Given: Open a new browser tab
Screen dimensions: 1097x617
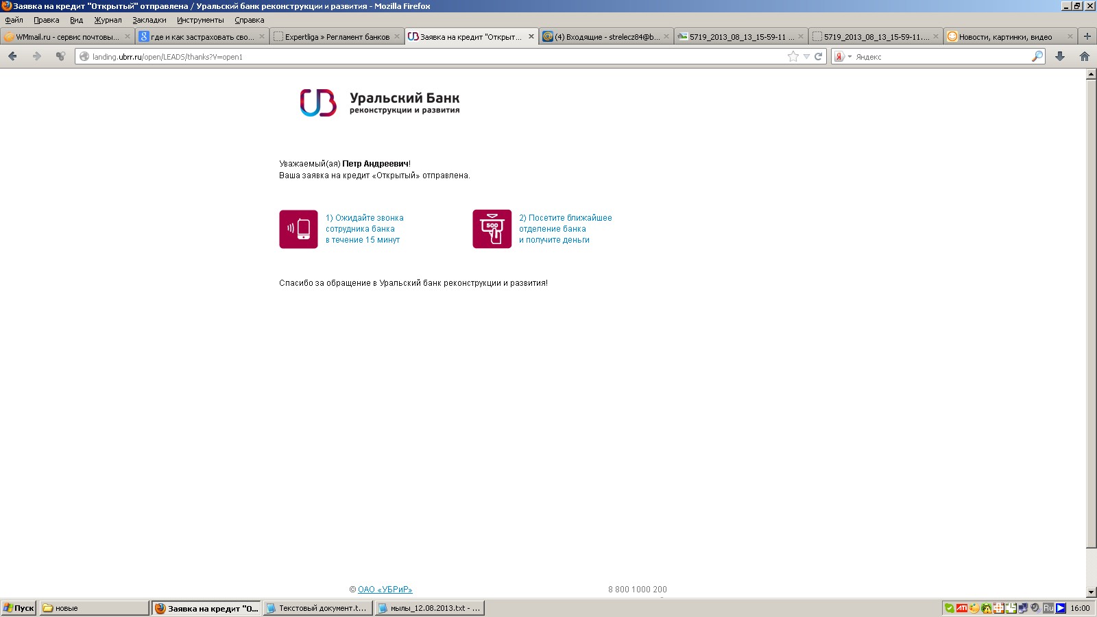Looking at the screenshot, I should (1087, 36).
